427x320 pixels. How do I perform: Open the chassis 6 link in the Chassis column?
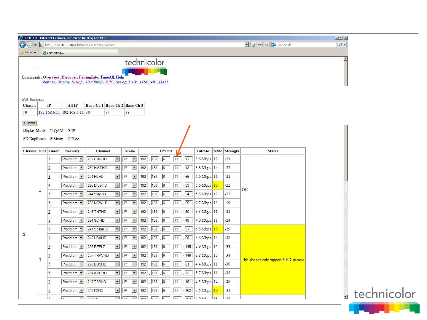(x=24, y=233)
